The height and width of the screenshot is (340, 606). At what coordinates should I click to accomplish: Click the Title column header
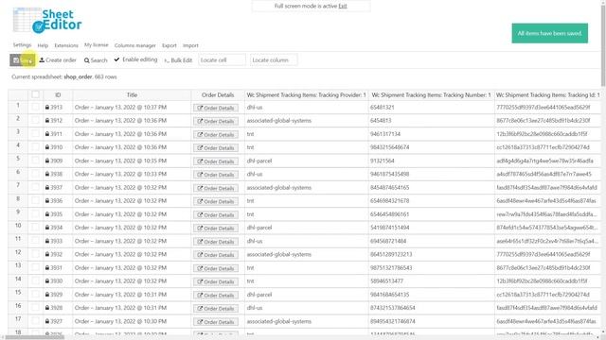pos(132,94)
